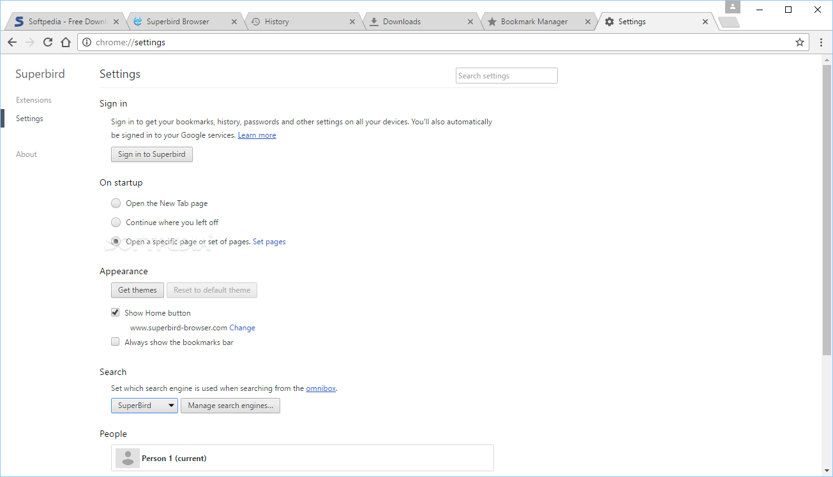Viewport: 833px width, 477px height.
Task: Click Manage search engines button
Action: (x=230, y=406)
